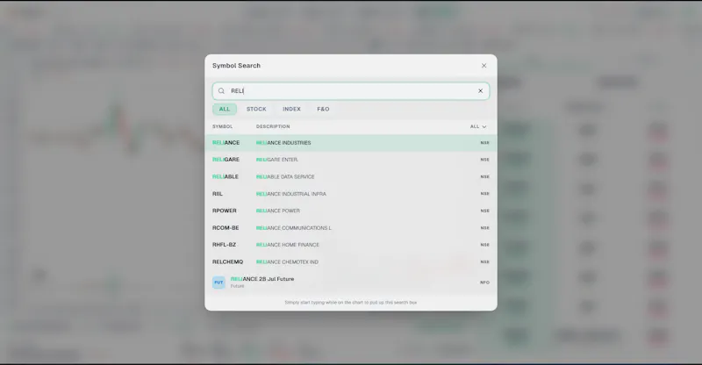Click RELIANCE CHEMOTEX IND description
Viewport: 702px width, 365px height.
tap(288, 262)
